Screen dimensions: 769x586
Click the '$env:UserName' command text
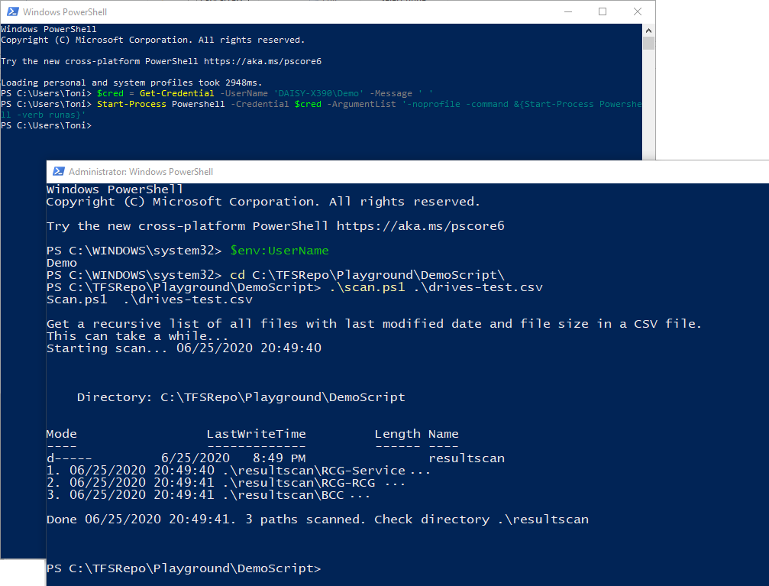279,251
